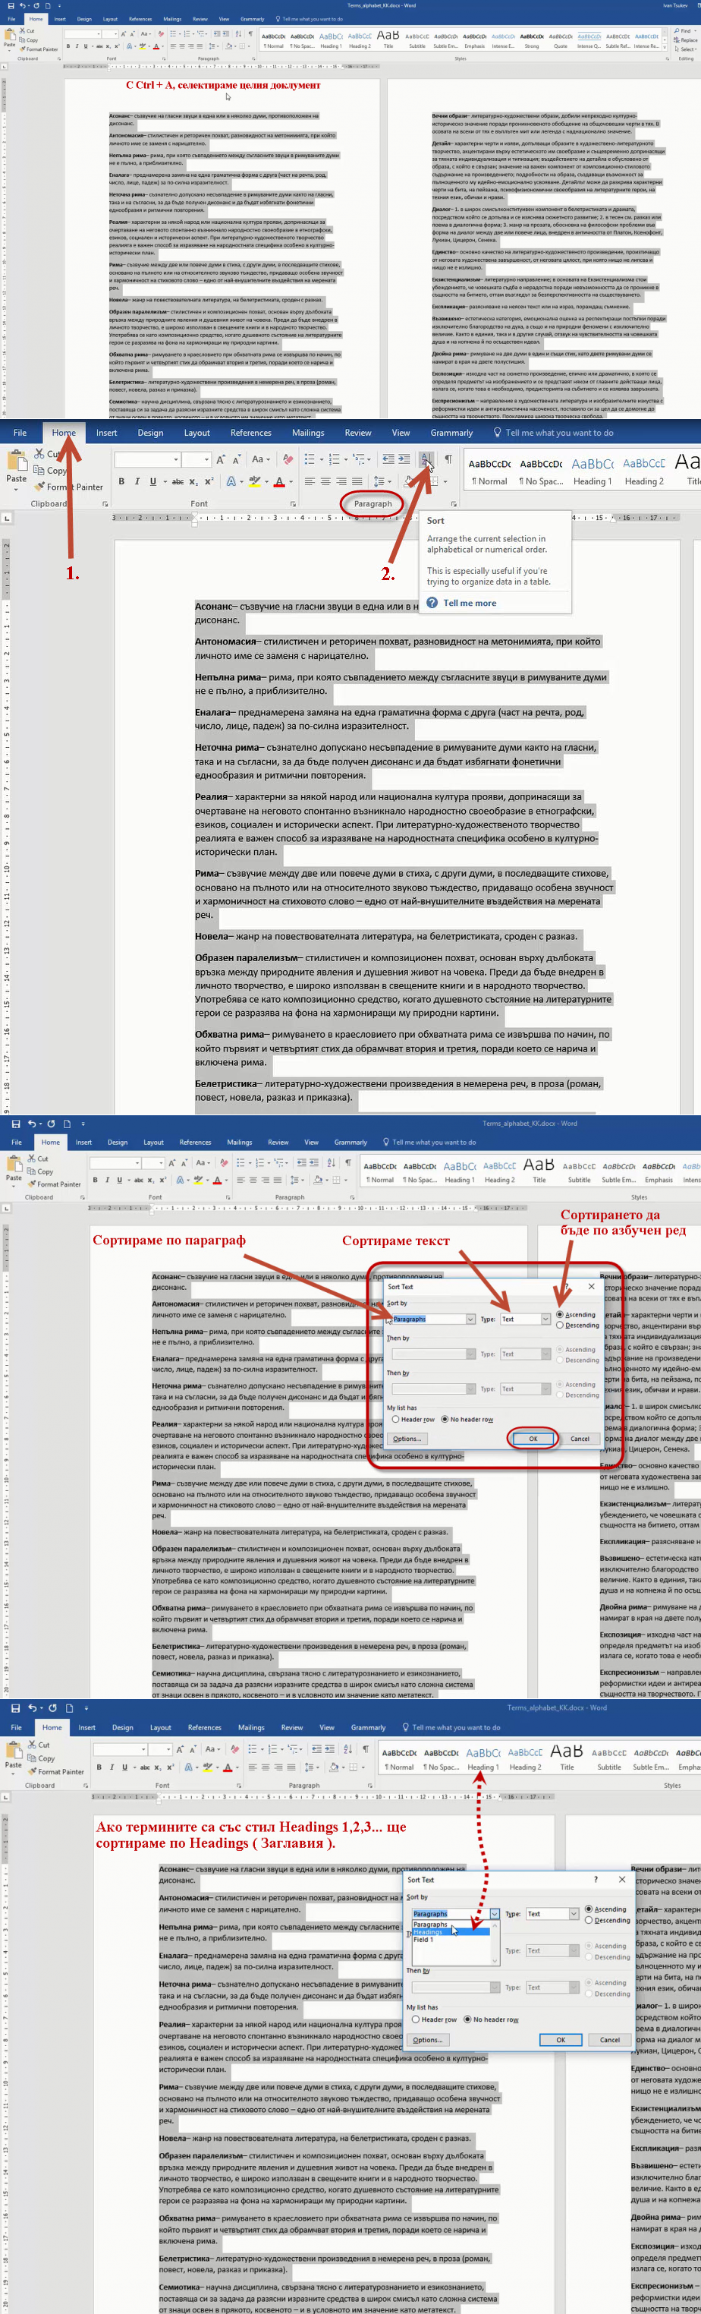The height and width of the screenshot is (2314, 701).
Task: Select No header row in Headings-list dialog
Action: (491, 2019)
